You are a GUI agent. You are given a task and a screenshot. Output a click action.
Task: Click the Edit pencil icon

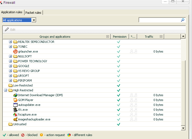pos(7,29)
